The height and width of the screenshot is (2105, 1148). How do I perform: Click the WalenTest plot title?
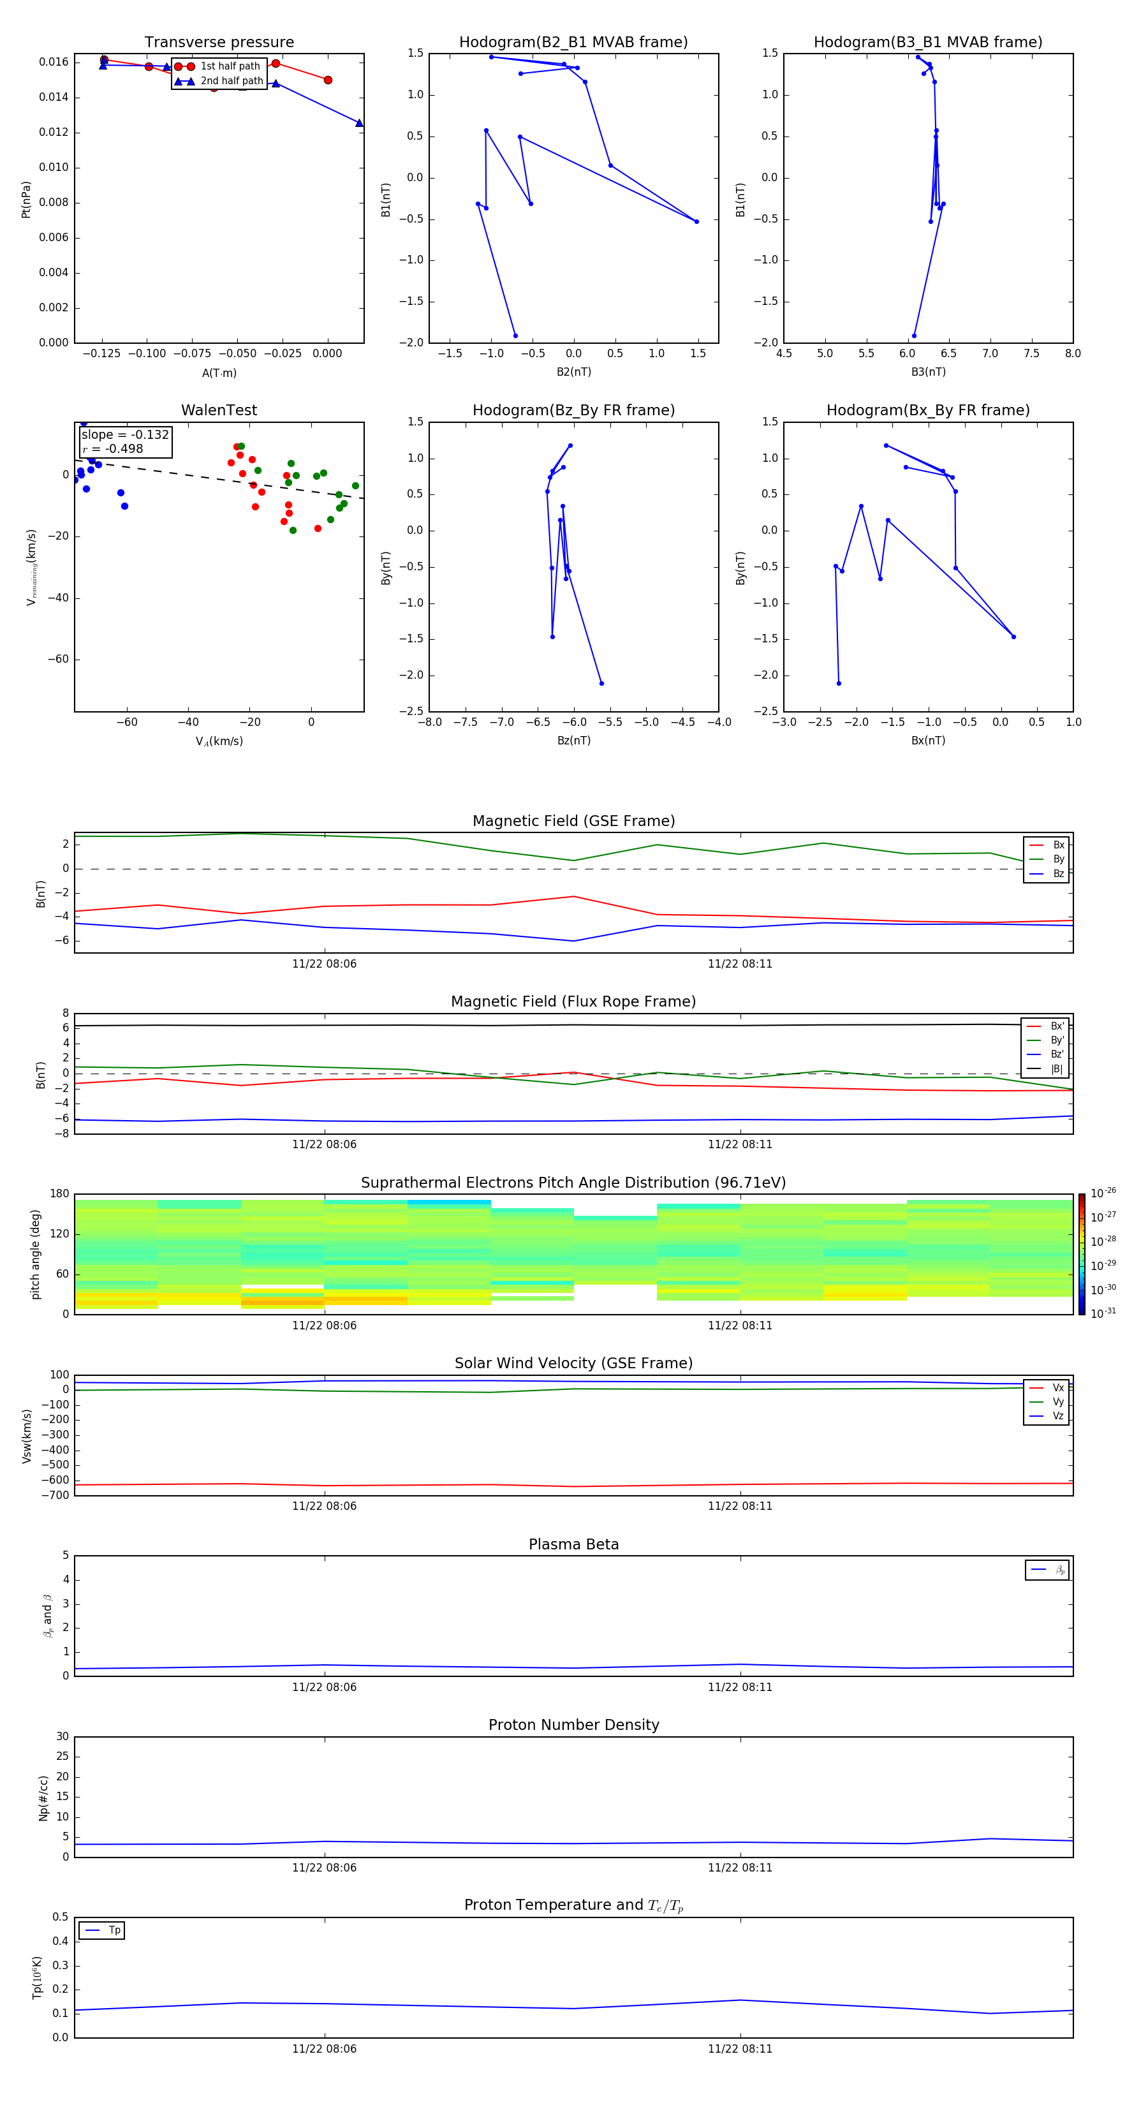click(x=219, y=410)
